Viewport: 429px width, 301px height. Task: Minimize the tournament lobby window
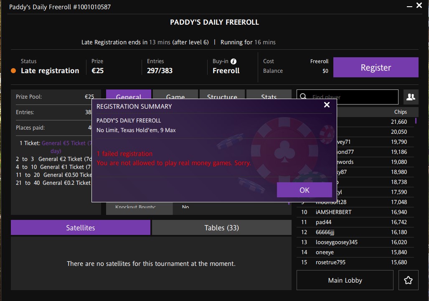[409, 6]
